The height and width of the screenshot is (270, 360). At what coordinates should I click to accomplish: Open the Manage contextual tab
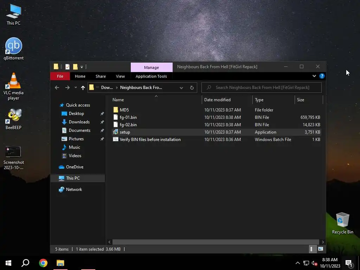152,67
